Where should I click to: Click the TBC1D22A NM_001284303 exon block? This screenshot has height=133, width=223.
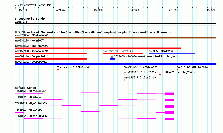(x=170, y=106)
